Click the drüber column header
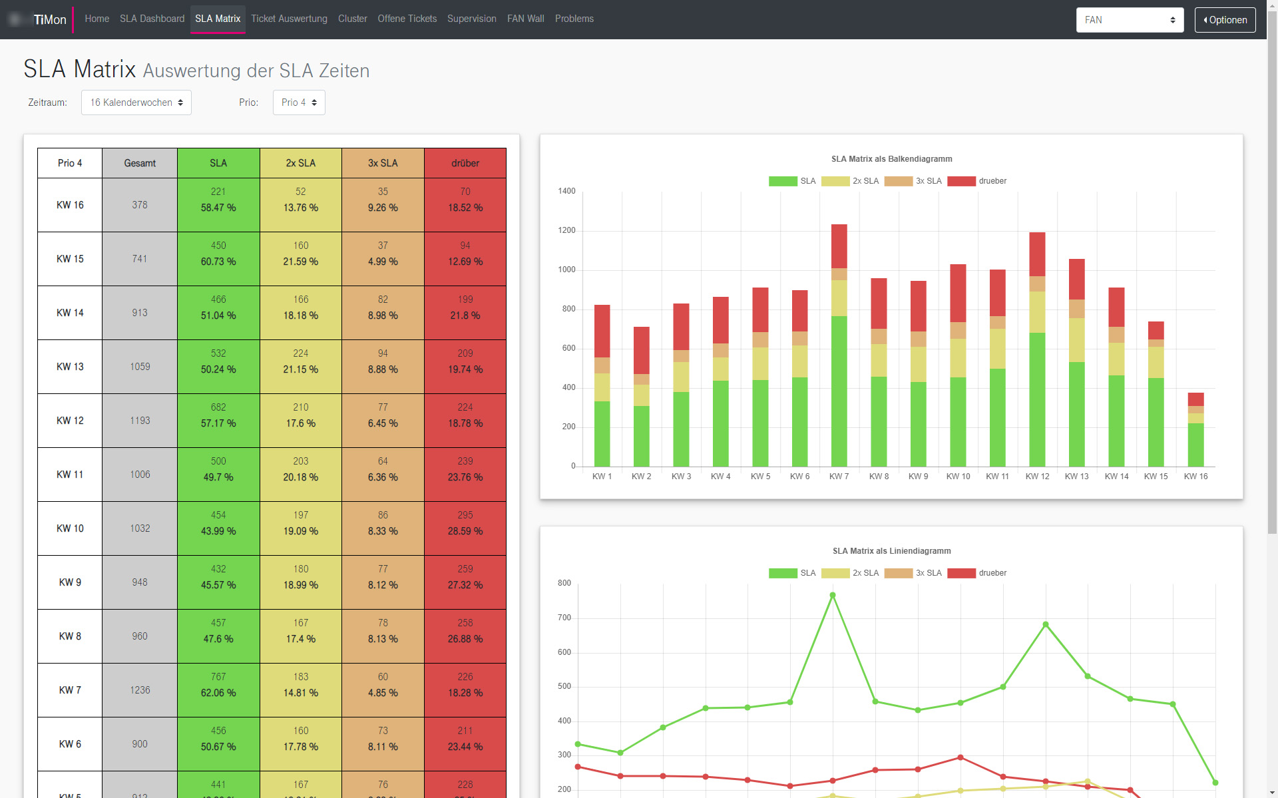The height and width of the screenshot is (798, 1278). point(465,163)
